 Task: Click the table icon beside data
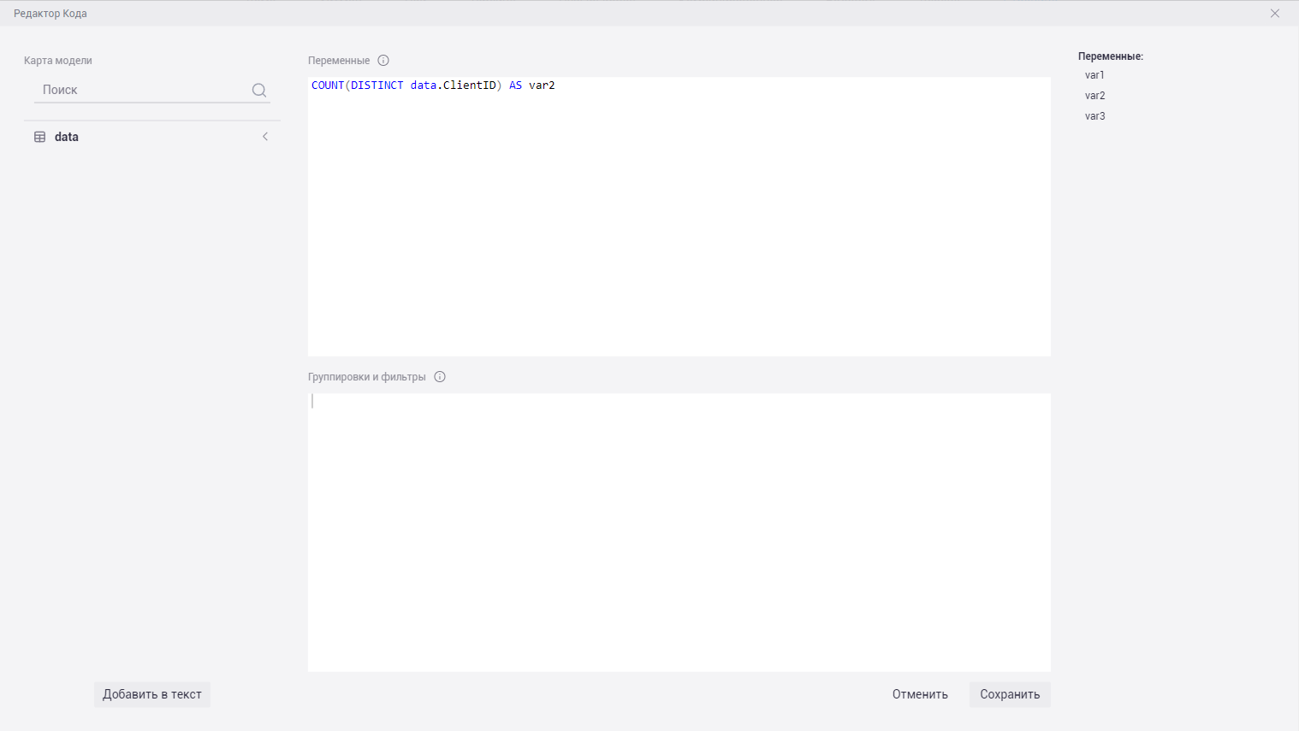pos(39,137)
